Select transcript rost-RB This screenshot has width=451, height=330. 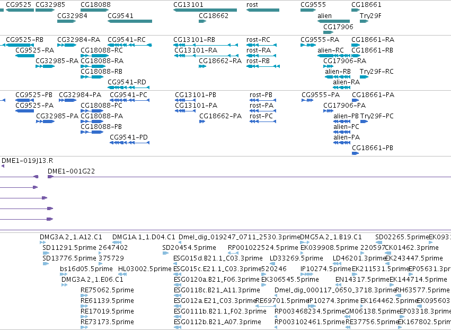coord(263,66)
